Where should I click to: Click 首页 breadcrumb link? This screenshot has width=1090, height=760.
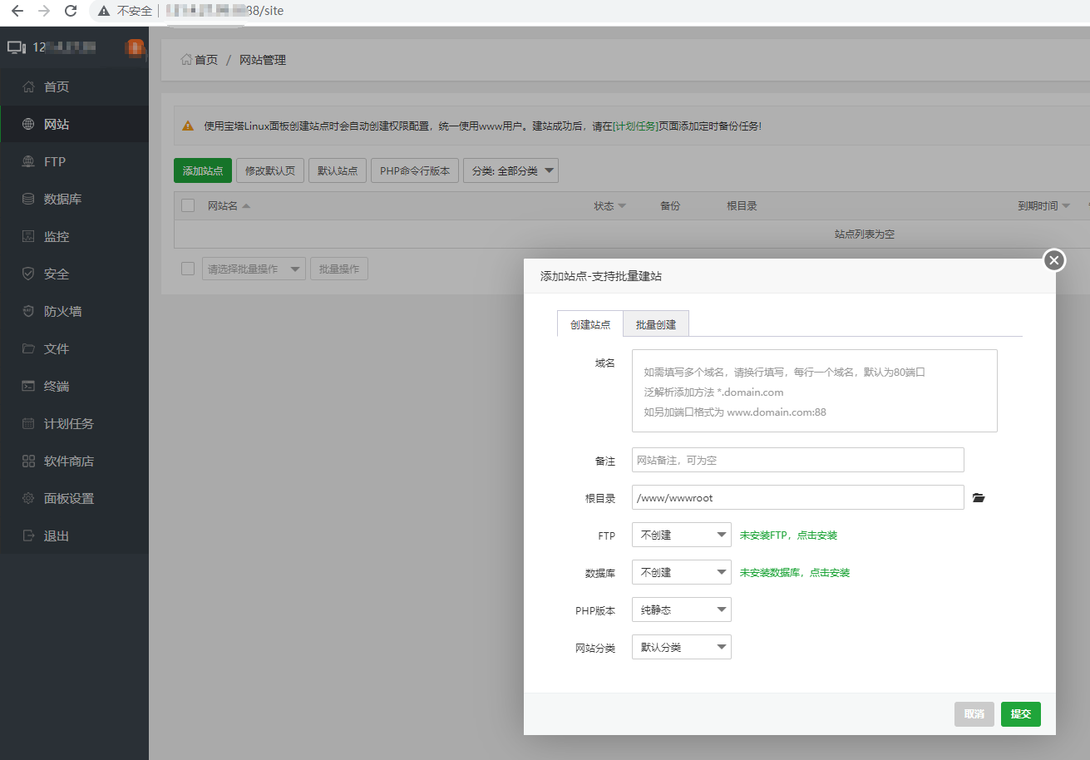tap(206, 60)
